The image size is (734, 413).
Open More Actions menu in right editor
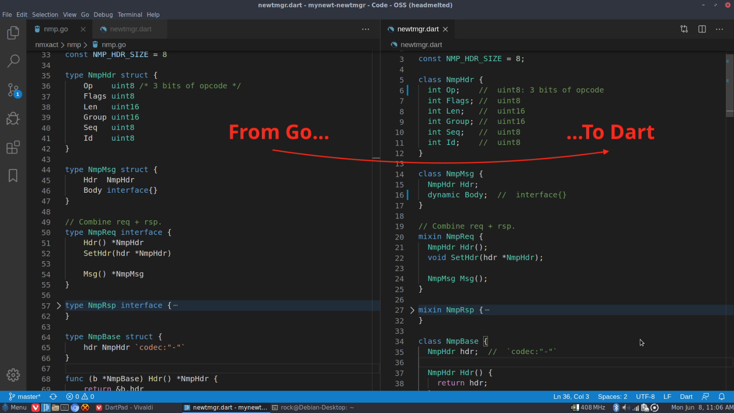[x=719, y=29]
